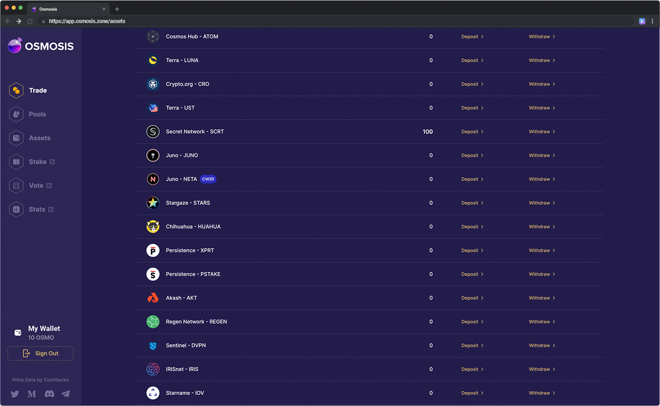Open the Discord icon link
Image resolution: width=660 pixels, height=406 pixels.
(x=49, y=394)
